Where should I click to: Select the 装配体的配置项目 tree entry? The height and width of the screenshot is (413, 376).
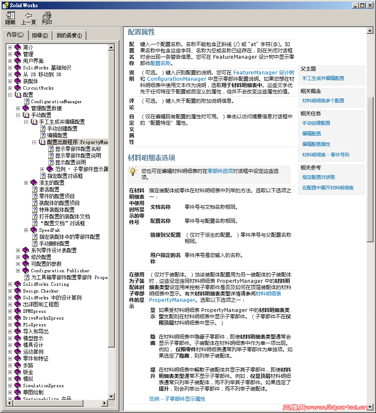(59, 203)
